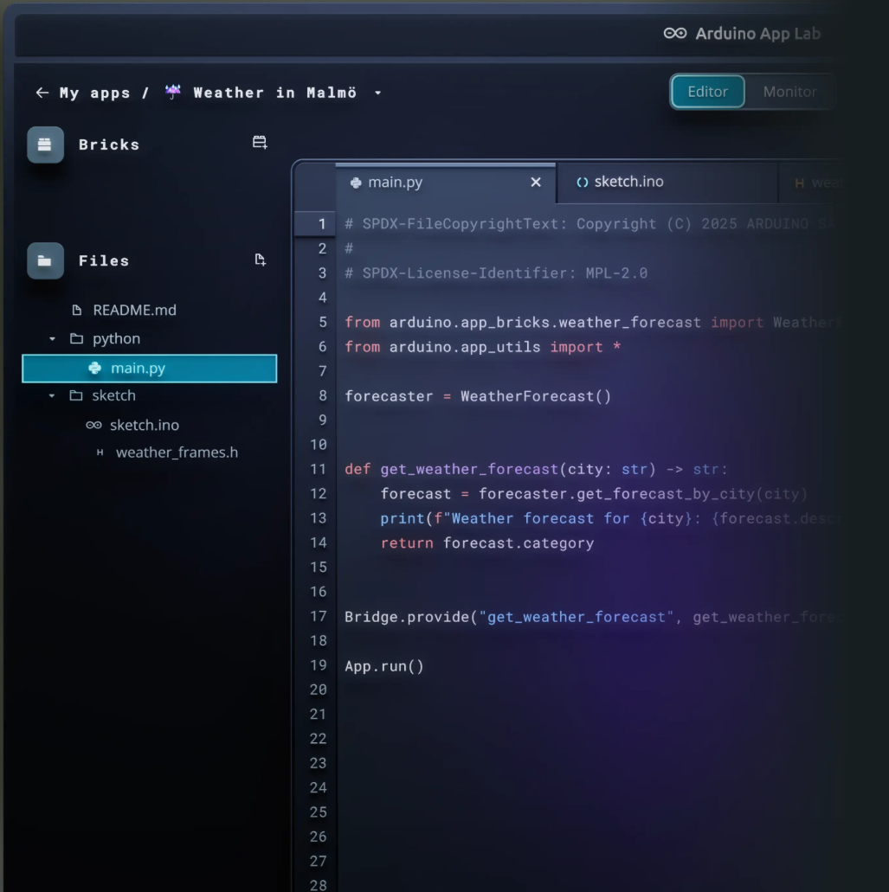Screen dimensions: 889x892
Task: Collapse the python folder
Action: point(52,339)
